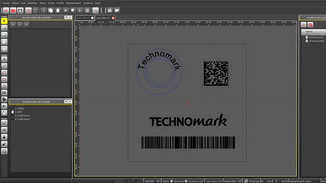Select Default.prof in profile list
This screenshot has height=183, width=326.
tap(316, 37)
